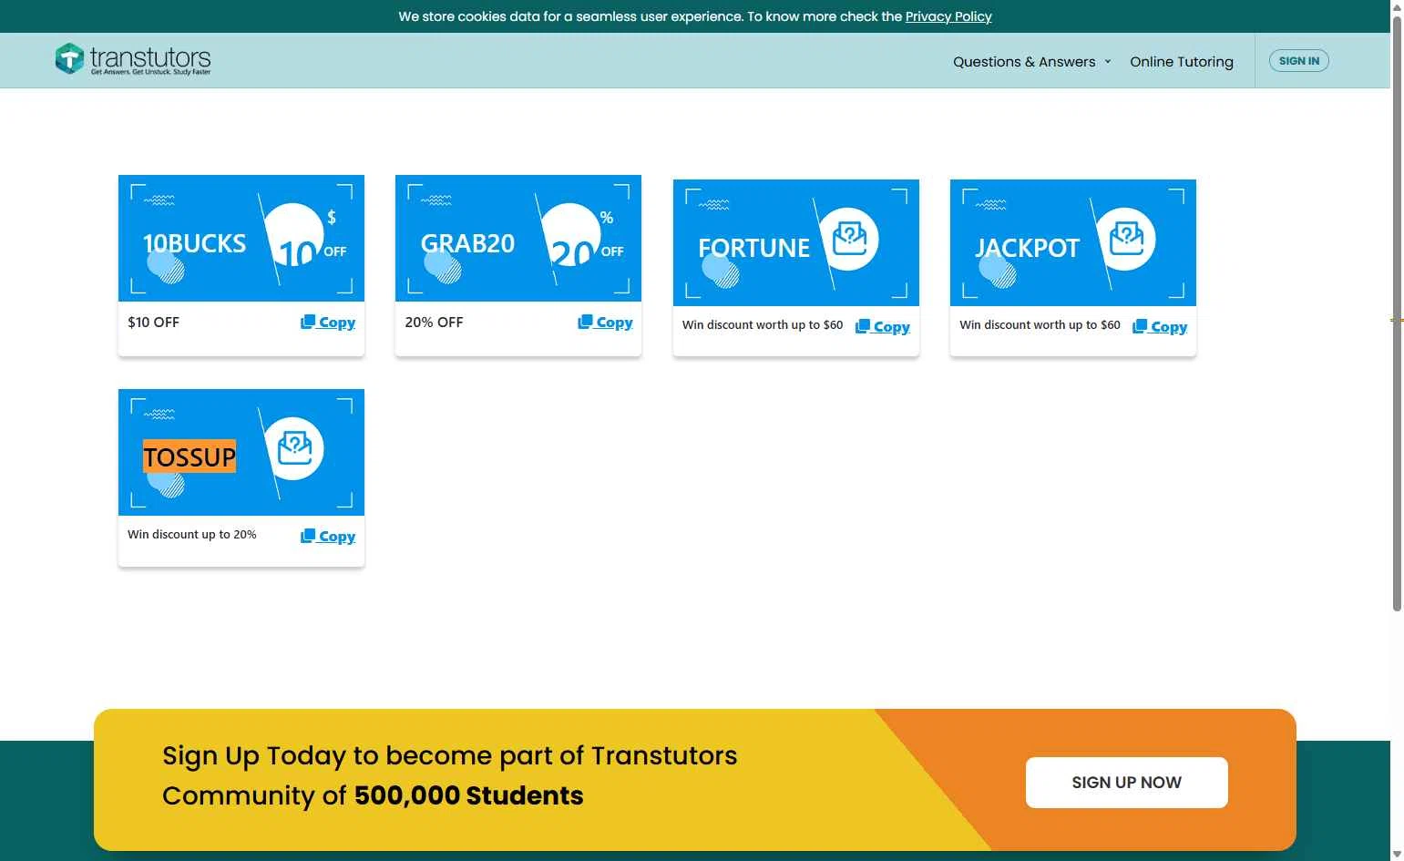Click the mystery envelope icon on JACKPOT card
Screen dimensions: 1404x861
(1127, 239)
